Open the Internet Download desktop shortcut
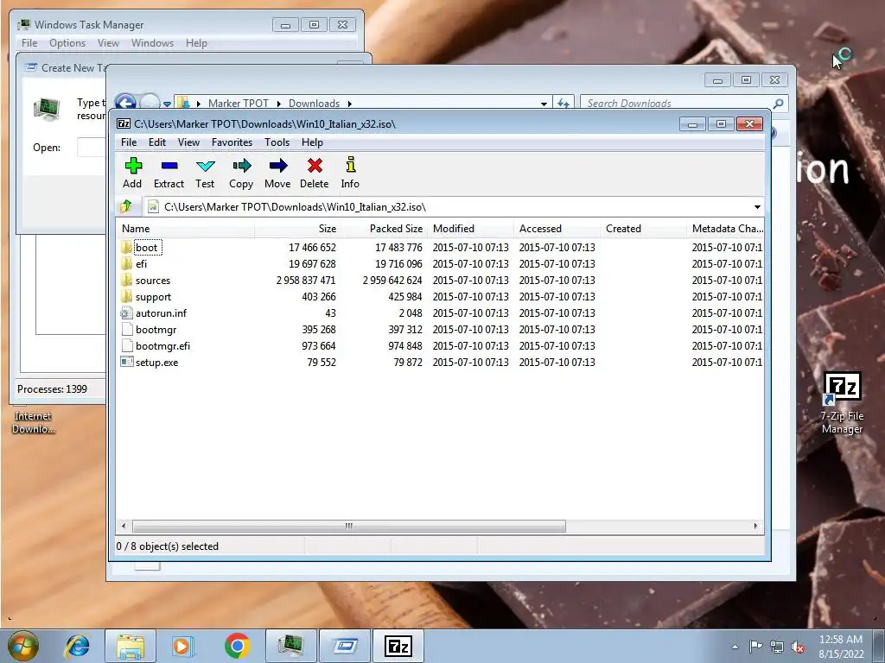This screenshot has width=885, height=663. [x=34, y=422]
